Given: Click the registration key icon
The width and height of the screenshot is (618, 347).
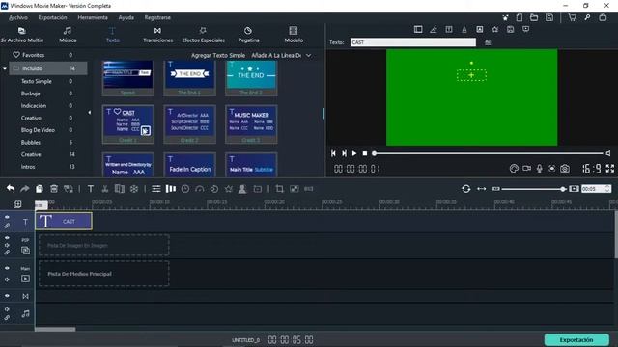Looking at the screenshot, I should click(587, 17).
